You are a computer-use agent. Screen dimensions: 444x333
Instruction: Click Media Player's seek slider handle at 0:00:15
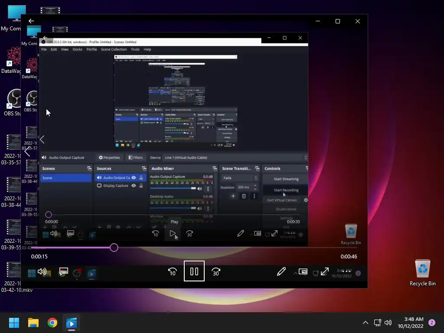[x=114, y=248]
